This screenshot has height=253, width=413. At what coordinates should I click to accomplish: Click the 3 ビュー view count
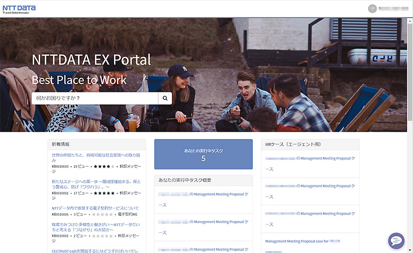(80, 214)
